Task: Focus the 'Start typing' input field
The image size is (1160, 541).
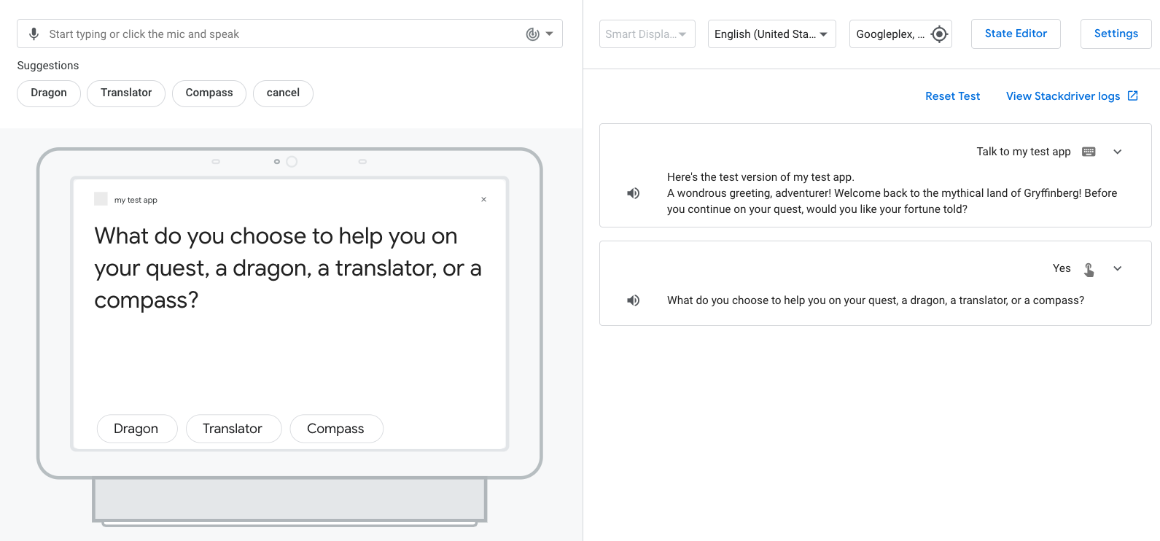Action: (277, 34)
